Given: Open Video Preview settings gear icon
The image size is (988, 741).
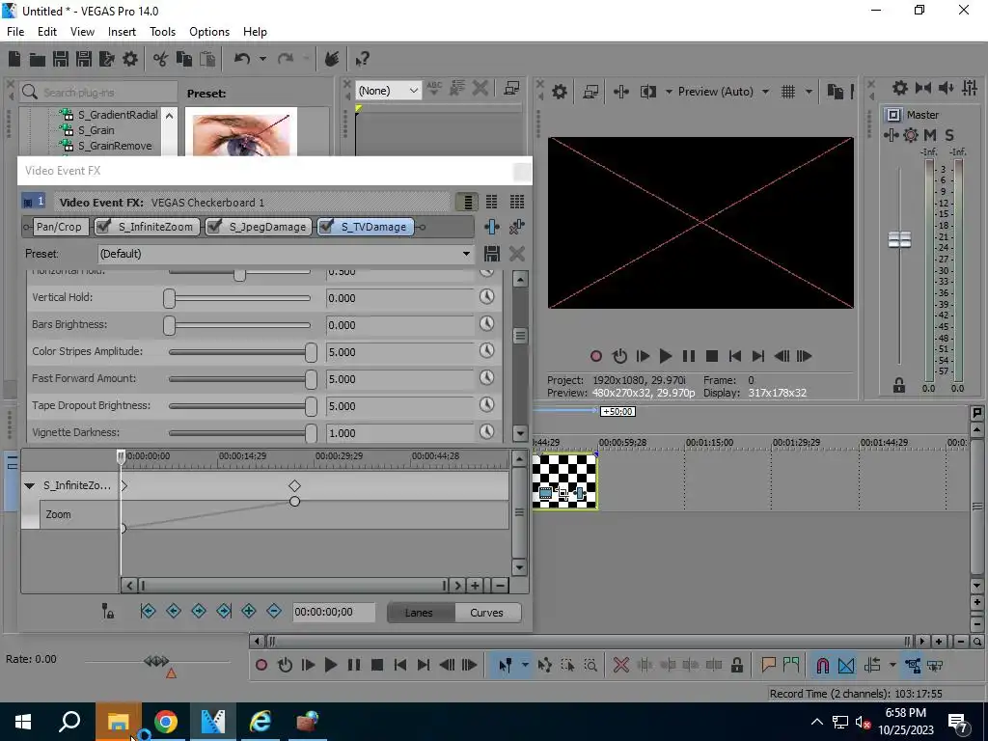Looking at the screenshot, I should click(x=559, y=92).
